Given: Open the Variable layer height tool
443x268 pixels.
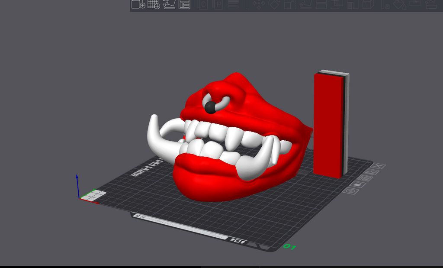Looking at the screenshot, I should (x=233, y=4).
